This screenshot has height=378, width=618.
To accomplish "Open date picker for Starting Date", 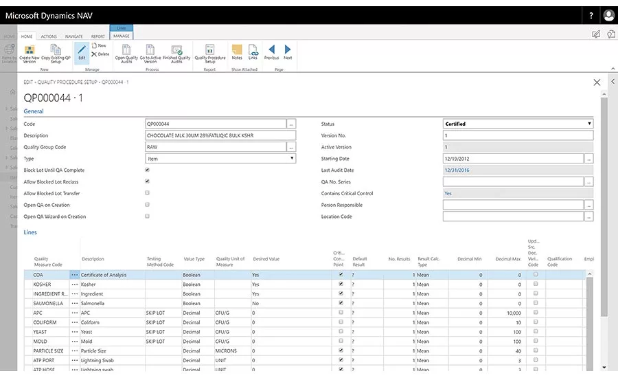I will (x=589, y=159).
